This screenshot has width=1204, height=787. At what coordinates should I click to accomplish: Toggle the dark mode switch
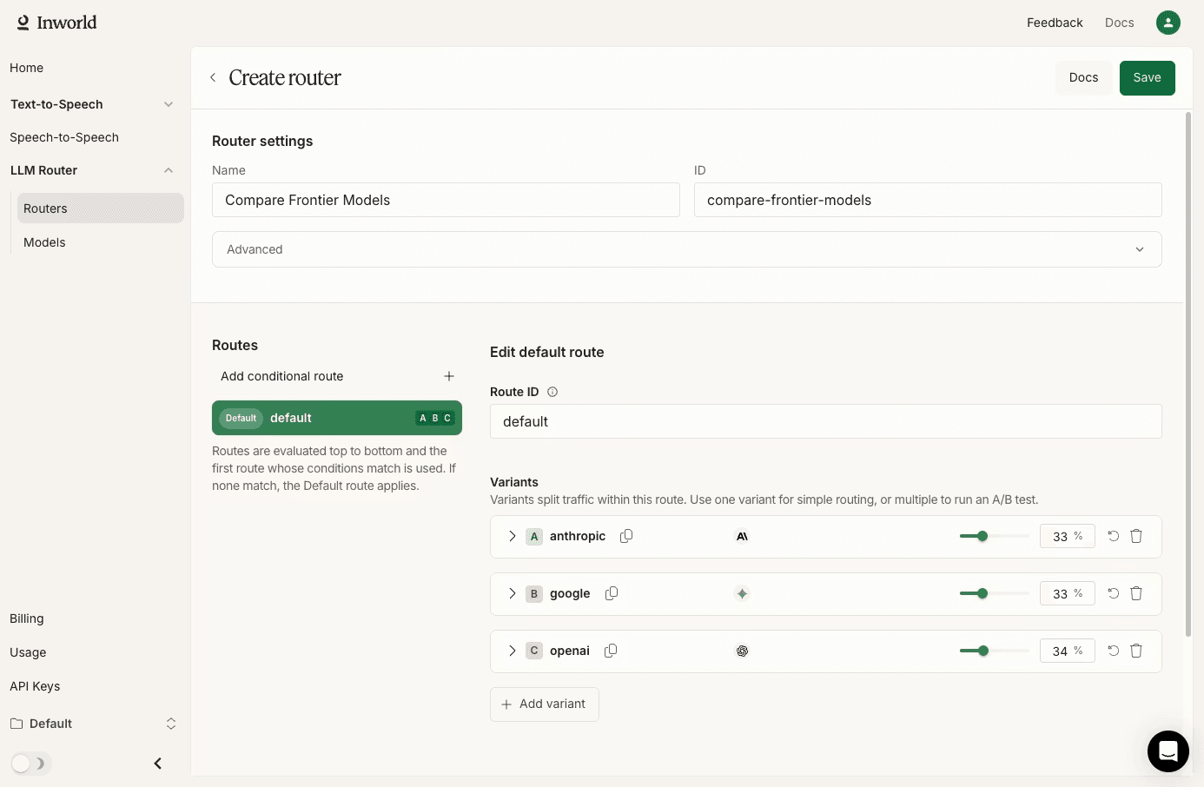tap(31, 764)
